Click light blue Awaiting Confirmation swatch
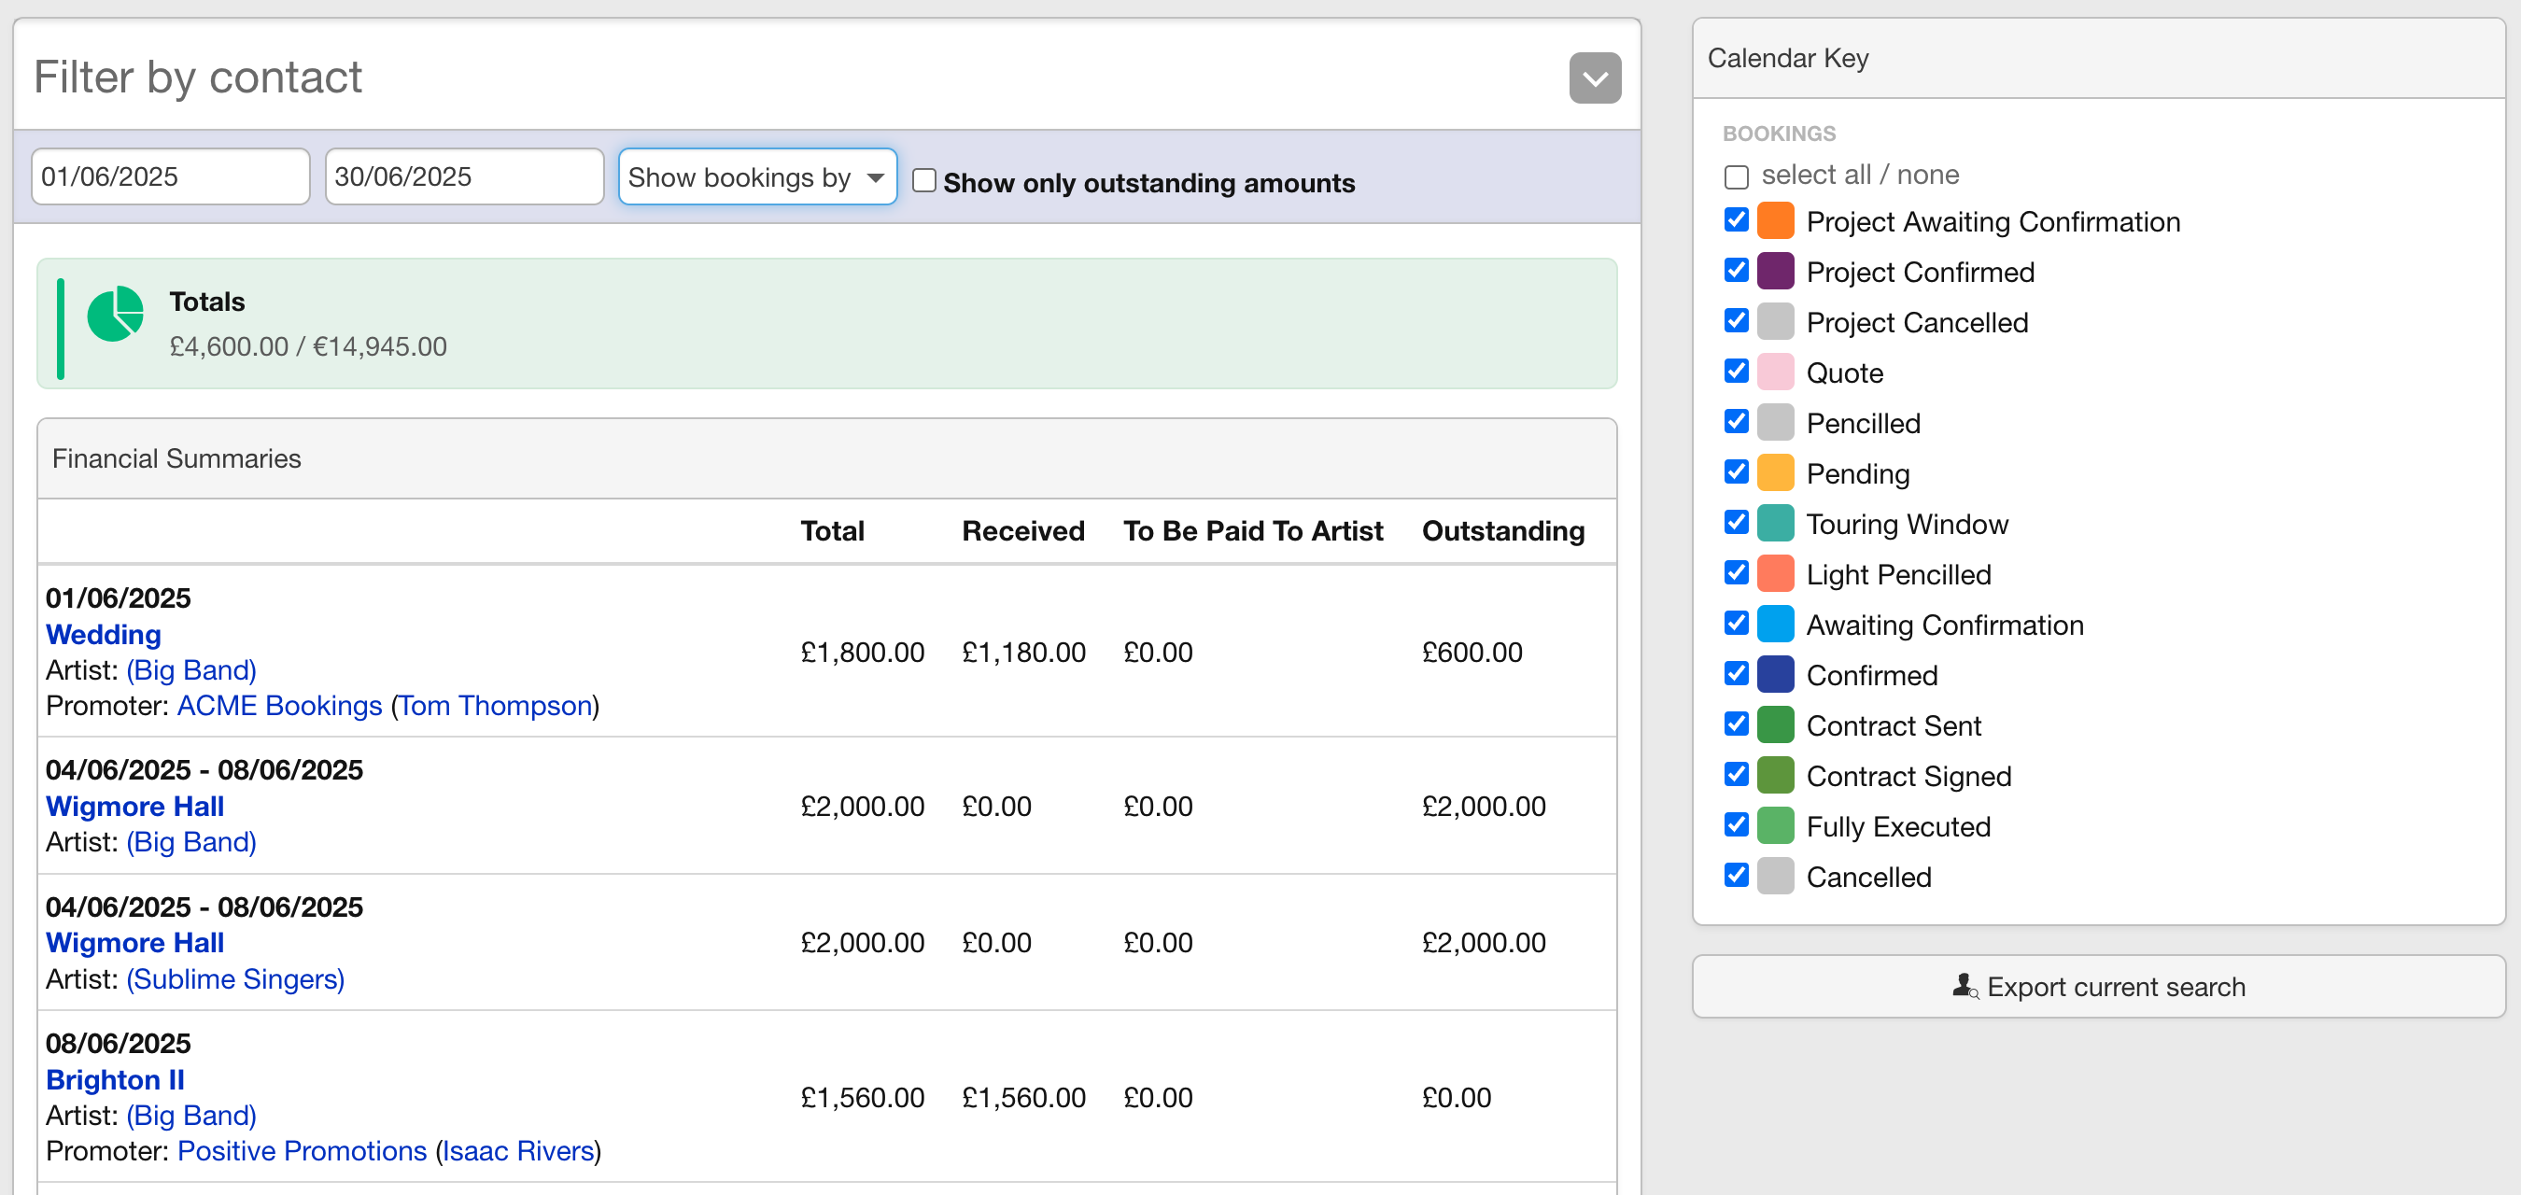Screen dimensions: 2521x1195 coord(1775,624)
